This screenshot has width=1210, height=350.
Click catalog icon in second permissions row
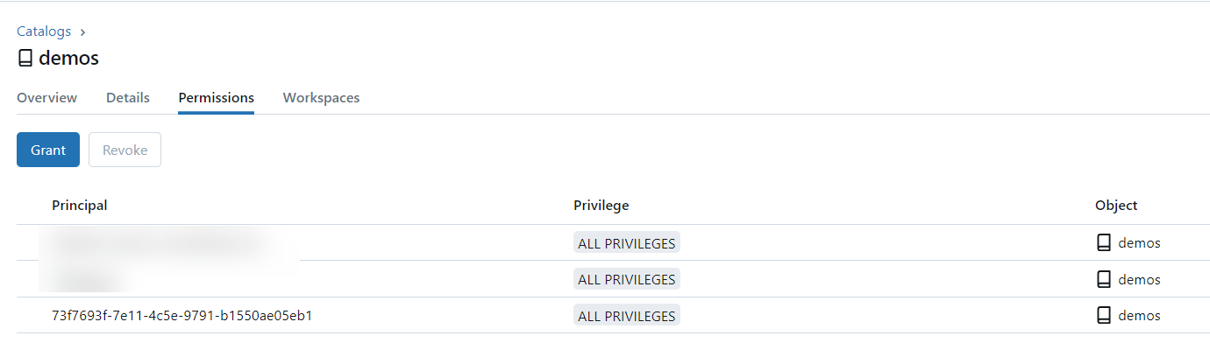coord(1104,279)
